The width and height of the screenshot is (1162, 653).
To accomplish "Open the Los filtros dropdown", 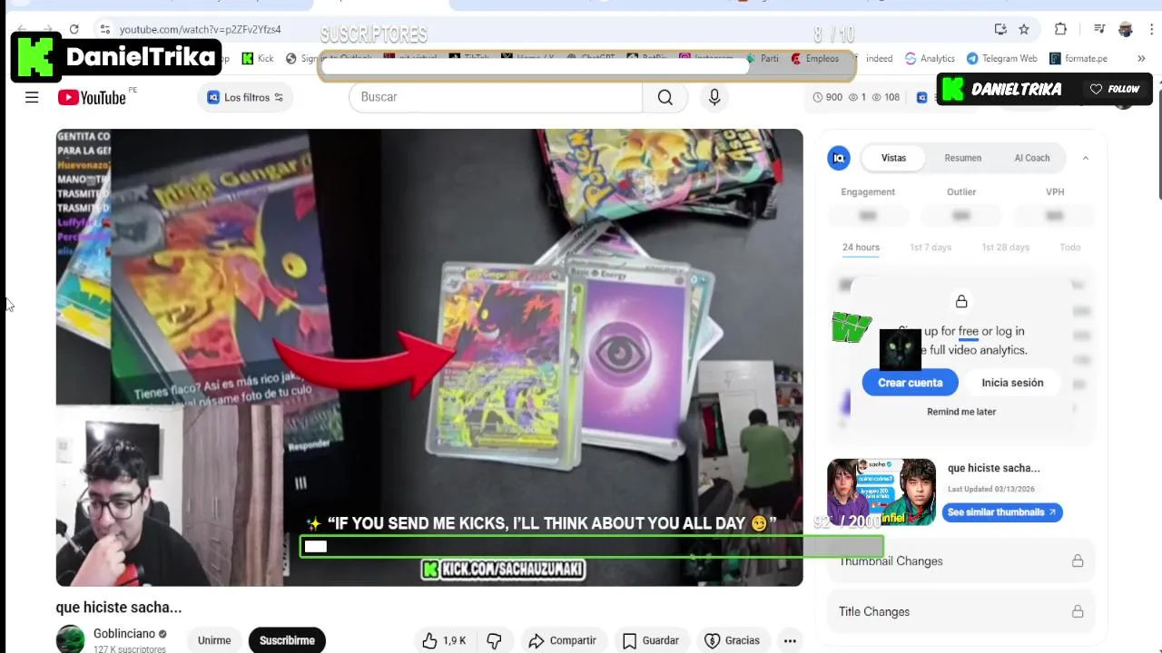I will pos(245,97).
